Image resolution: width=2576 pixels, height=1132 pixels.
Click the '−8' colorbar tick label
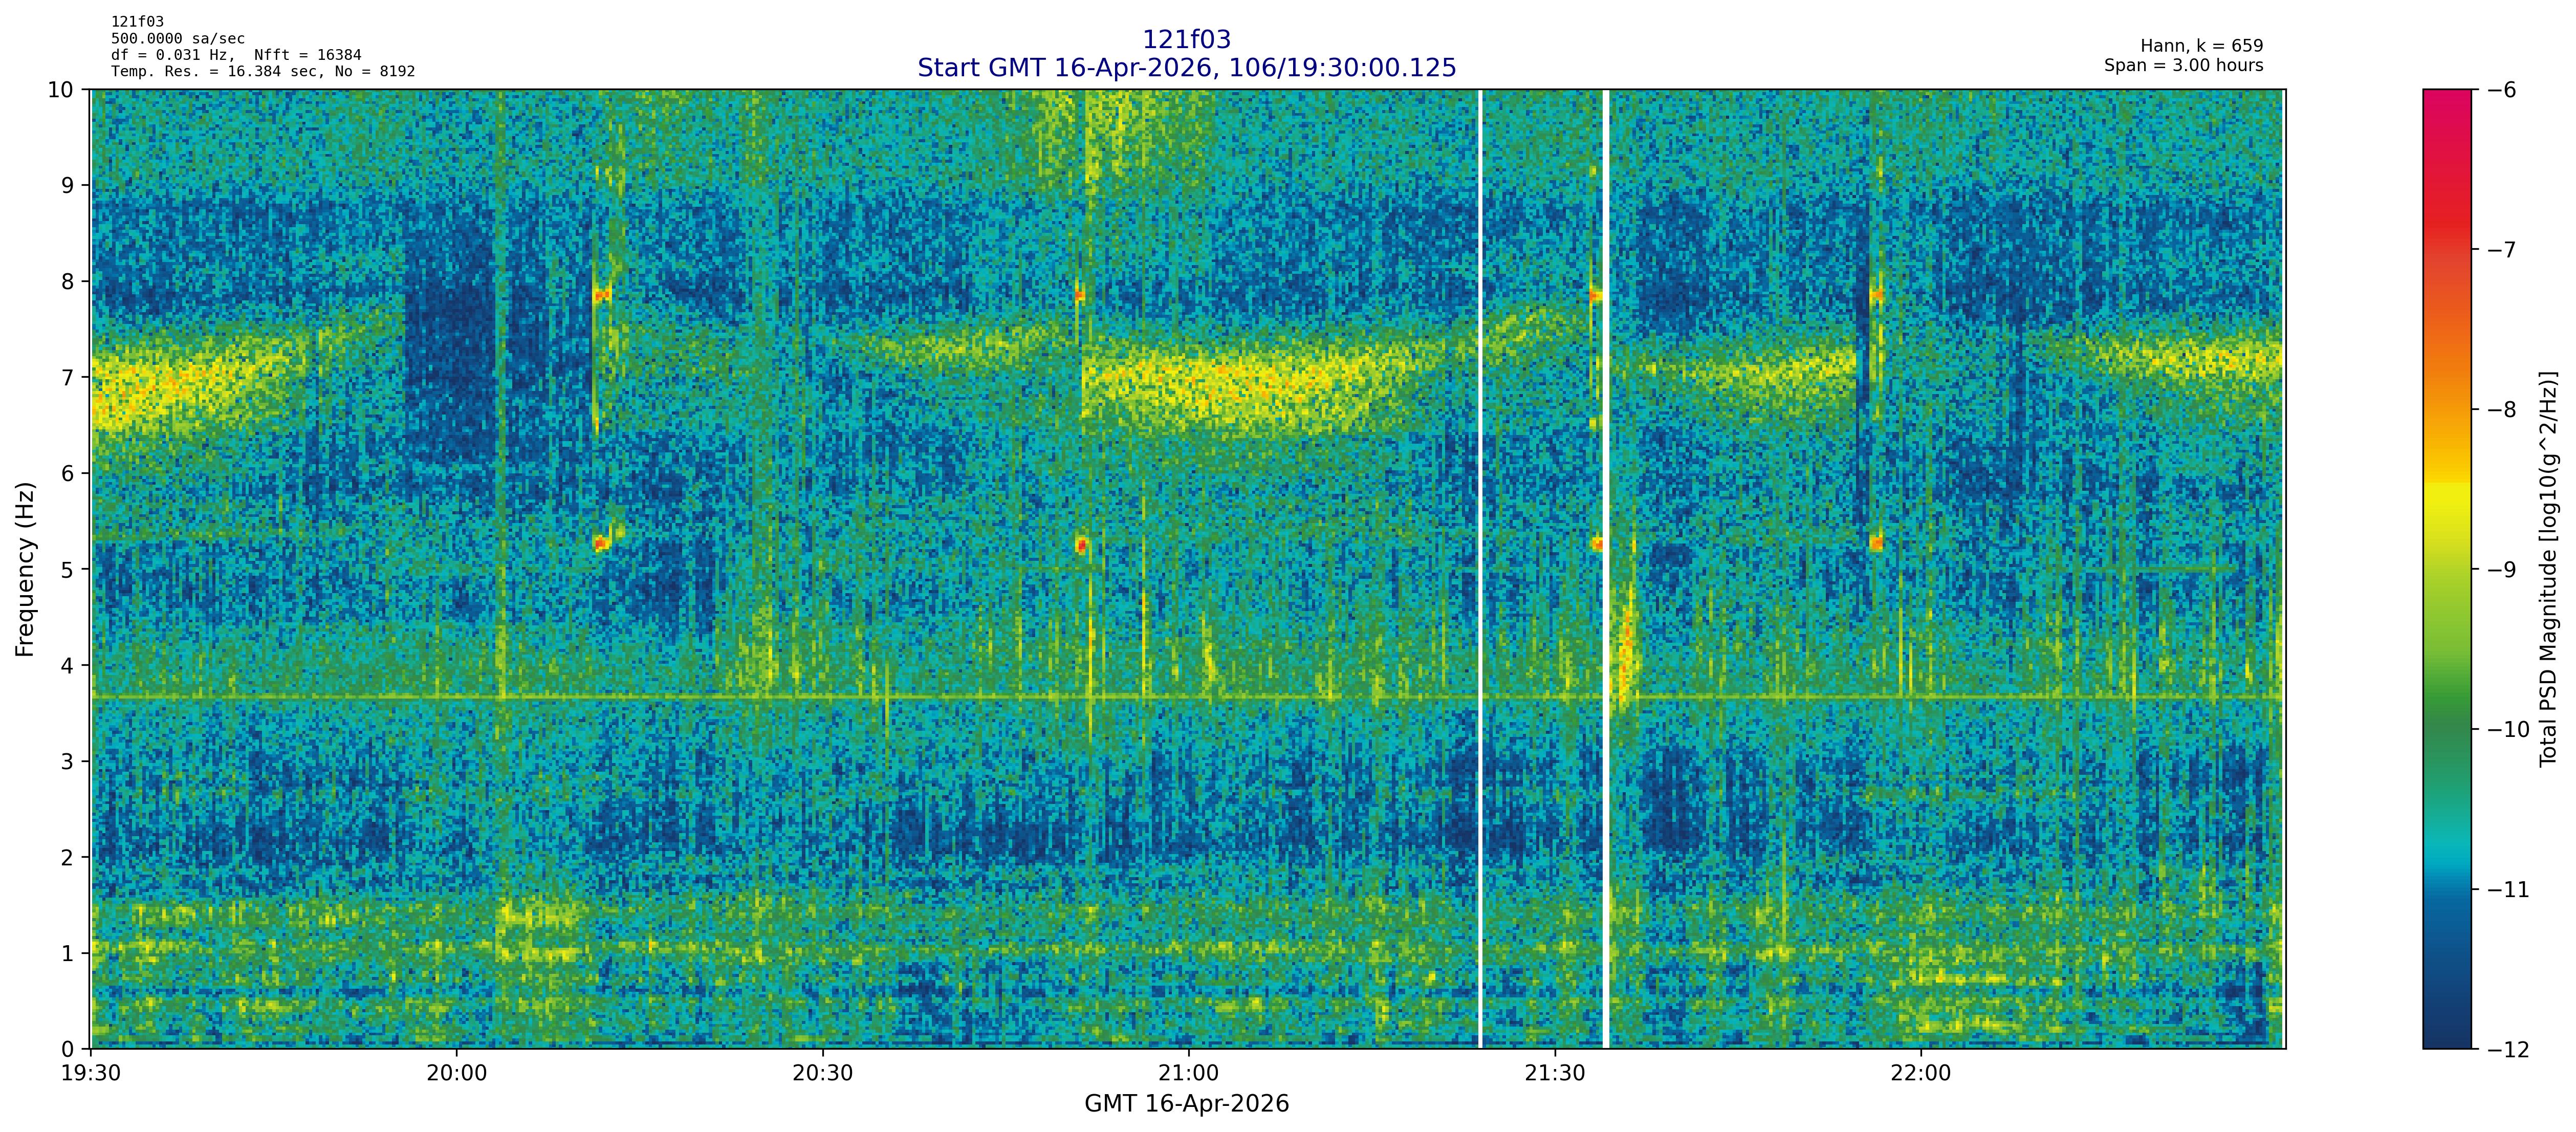pyautogui.click(x=2502, y=410)
